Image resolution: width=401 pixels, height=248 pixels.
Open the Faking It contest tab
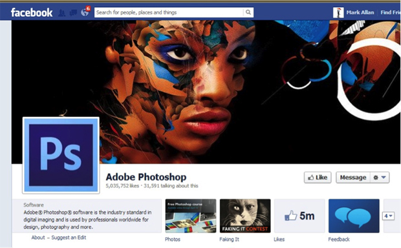pos(245,216)
